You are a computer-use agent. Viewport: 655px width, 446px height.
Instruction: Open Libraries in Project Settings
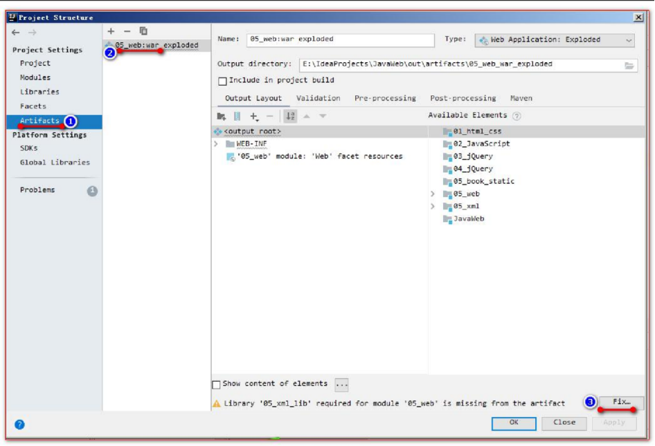coord(39,92)
